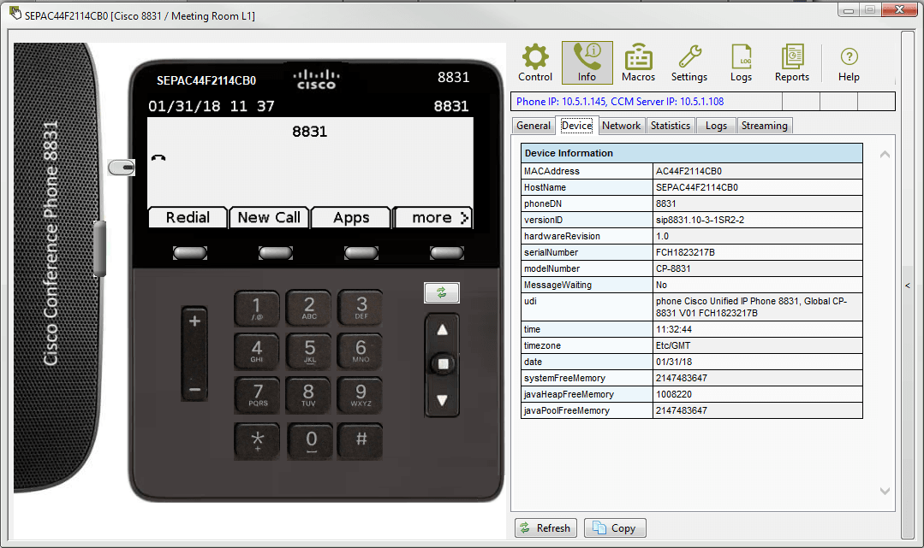Open the Settings wrench tool

click(x=689, y=62)
